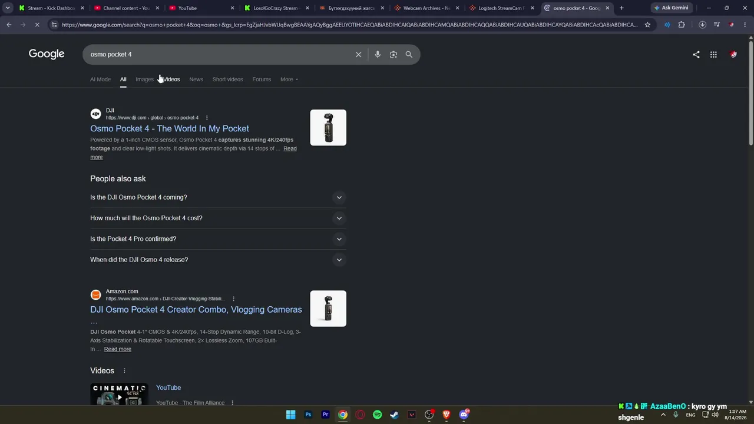The width and height of the screenshot is (754, 424).
Task: Open the tab search dropdown arrow
Action: tap(8, 8)
